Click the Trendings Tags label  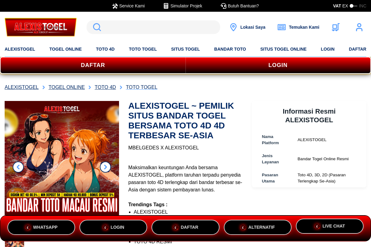148,205
